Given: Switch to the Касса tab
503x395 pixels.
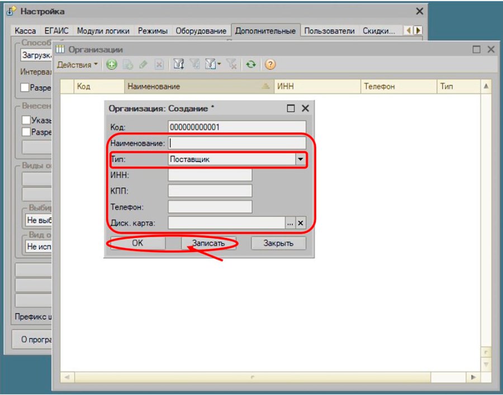Looking at the screenshot, I should coord(25,31).
